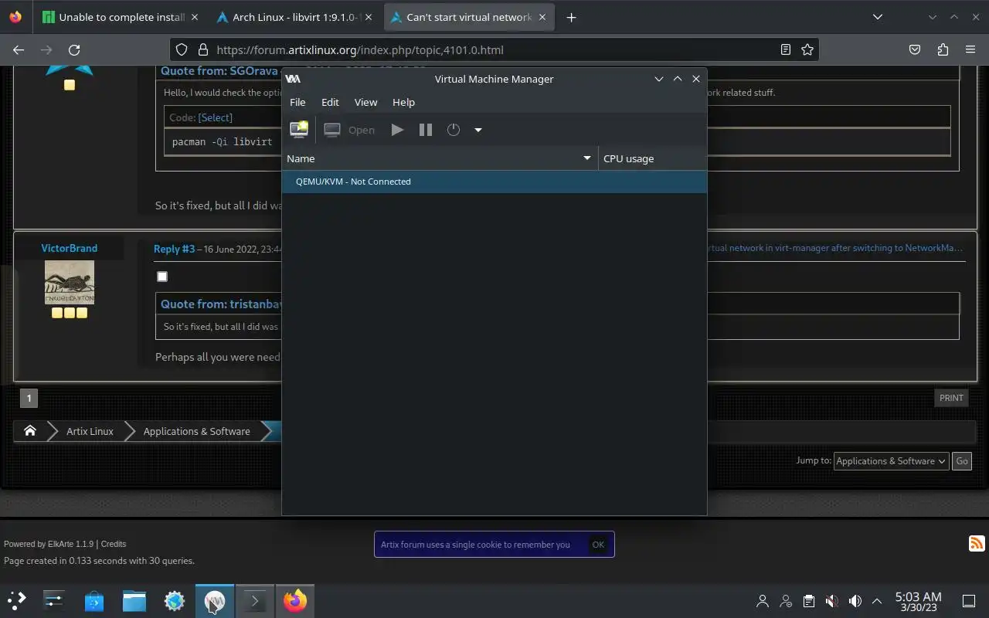Open the VictorBrand user profile link
The height and width of the screenshot is (618, 989).
[69, 248]
